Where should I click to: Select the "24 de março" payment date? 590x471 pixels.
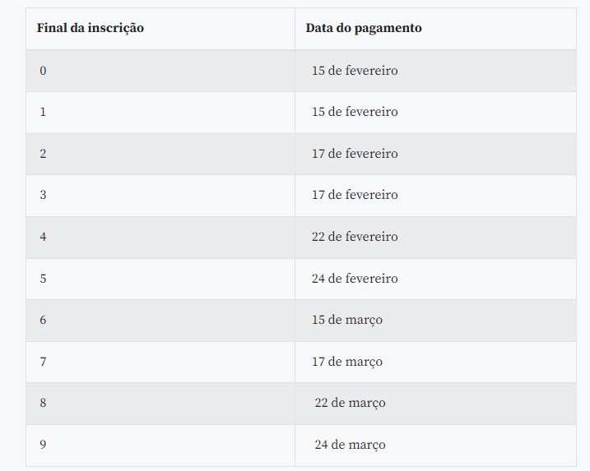point(350,445)
